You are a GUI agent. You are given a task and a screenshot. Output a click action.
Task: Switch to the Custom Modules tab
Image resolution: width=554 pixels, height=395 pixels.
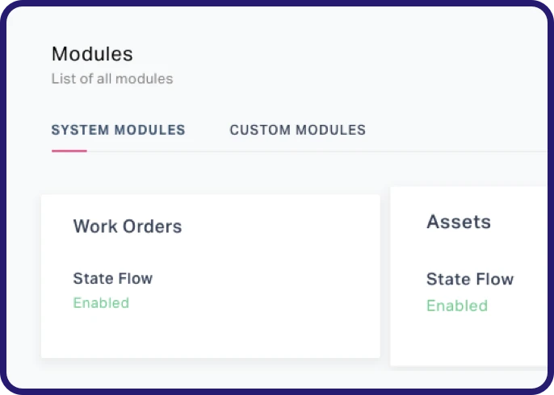(297, 130)
